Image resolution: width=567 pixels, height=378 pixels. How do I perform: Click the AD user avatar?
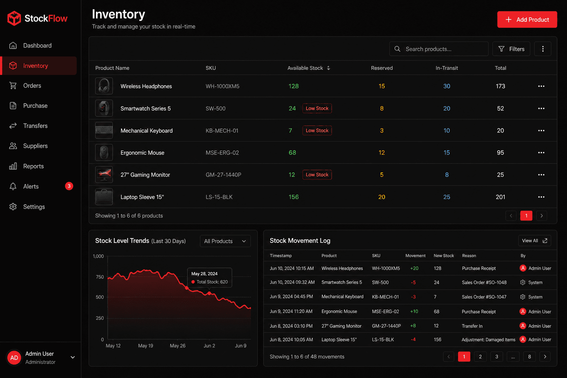(14, 358)
